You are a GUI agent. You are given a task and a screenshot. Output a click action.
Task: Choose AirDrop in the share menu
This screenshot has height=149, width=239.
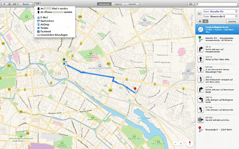[x=55, y=25]
